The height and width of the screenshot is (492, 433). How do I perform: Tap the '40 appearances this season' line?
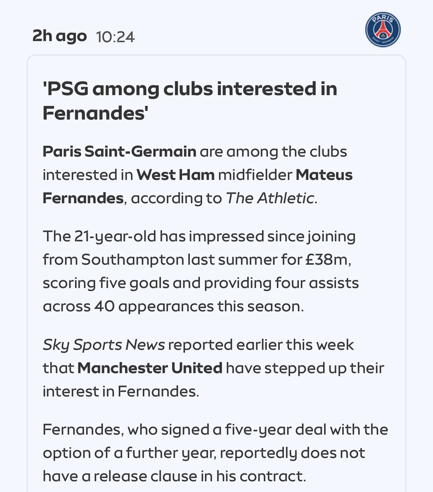coord(173,306)
